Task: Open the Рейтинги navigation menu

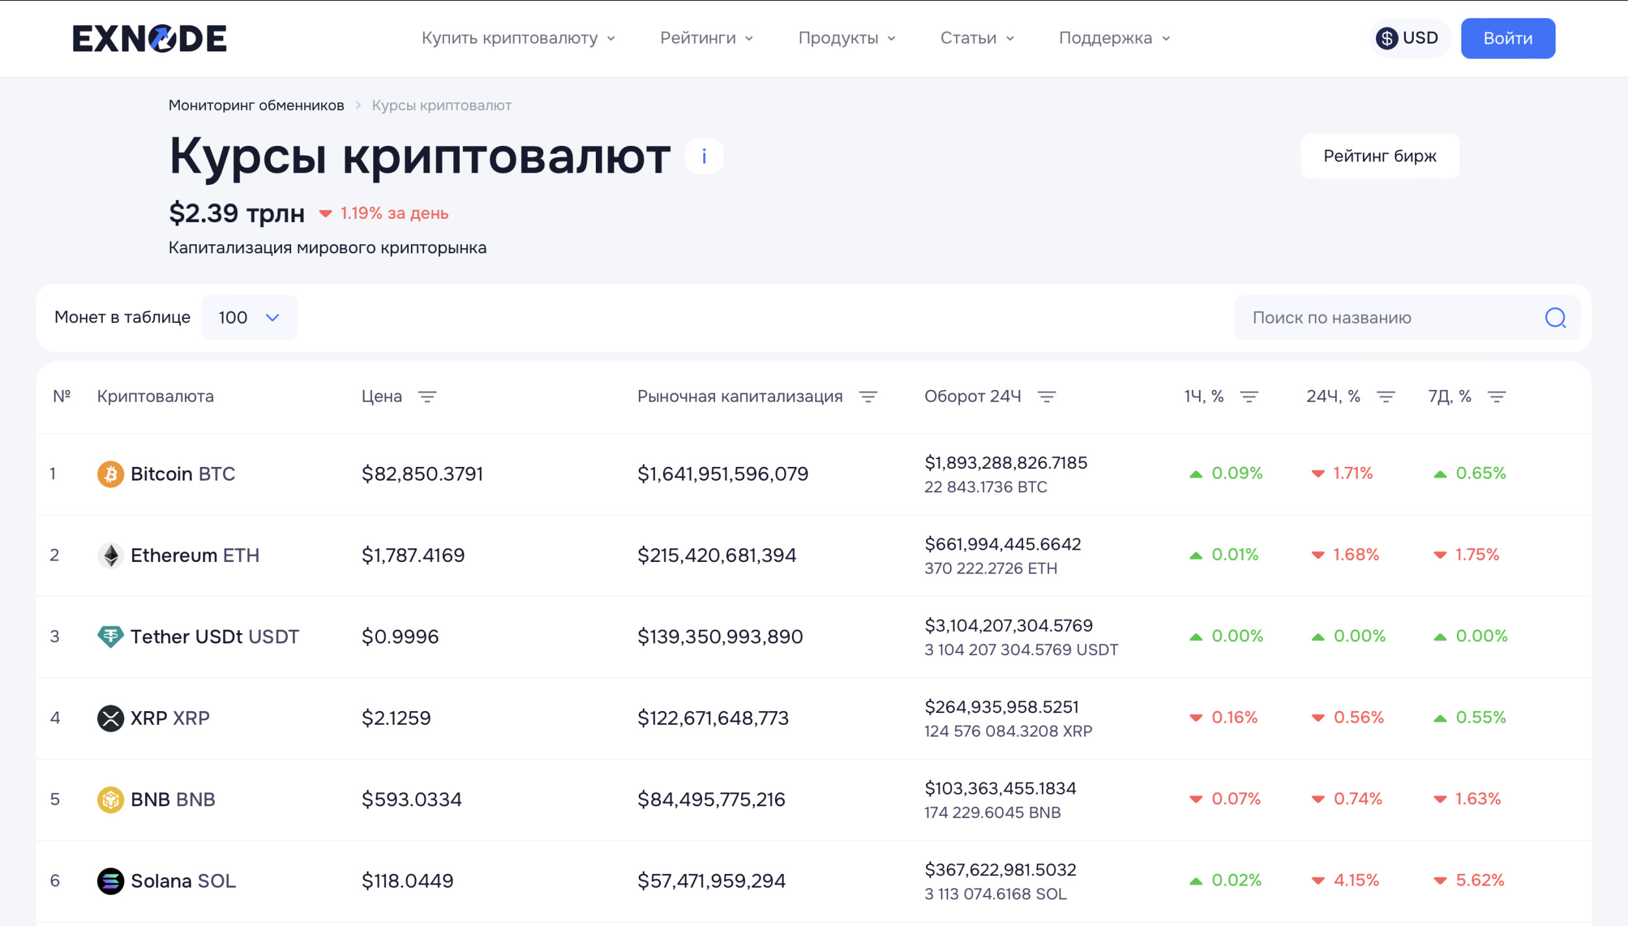Action: pos(707,38)
